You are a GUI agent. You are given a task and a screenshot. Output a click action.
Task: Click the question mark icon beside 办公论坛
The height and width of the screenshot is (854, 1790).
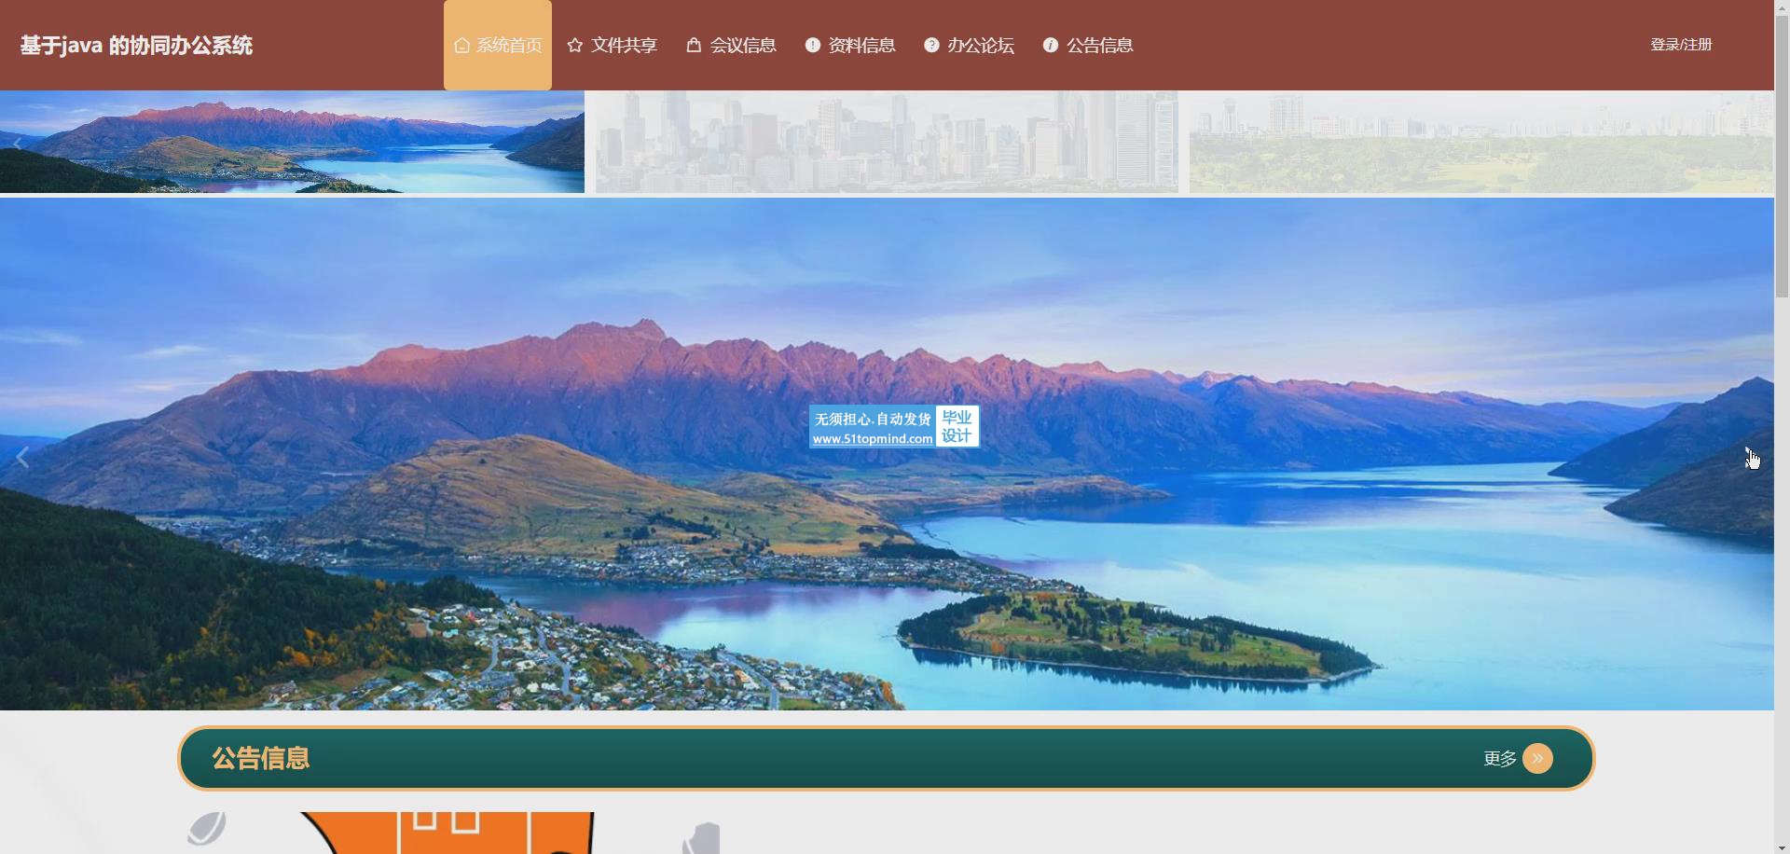point(931,45)
